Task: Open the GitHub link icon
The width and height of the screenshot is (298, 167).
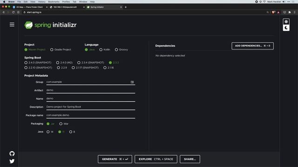Action: tap(12, 154)
